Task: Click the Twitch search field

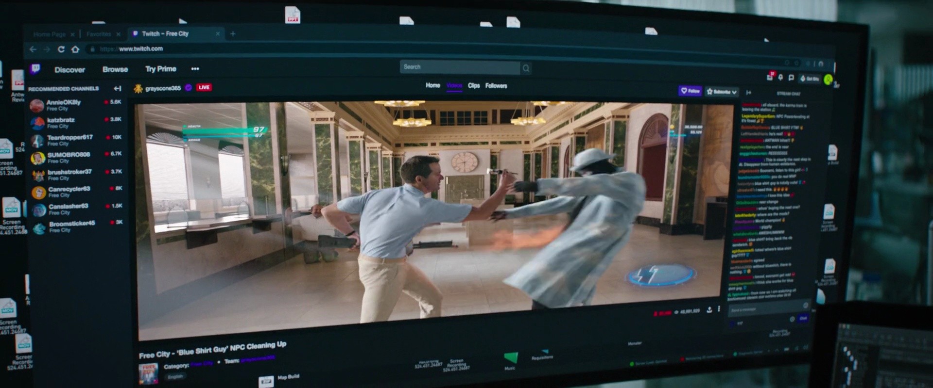Action: [x=460, y=67]
